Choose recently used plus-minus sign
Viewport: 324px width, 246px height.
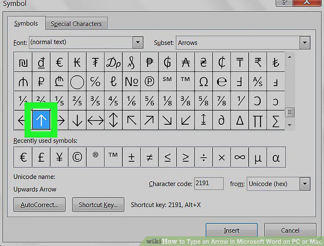[131, 157]
